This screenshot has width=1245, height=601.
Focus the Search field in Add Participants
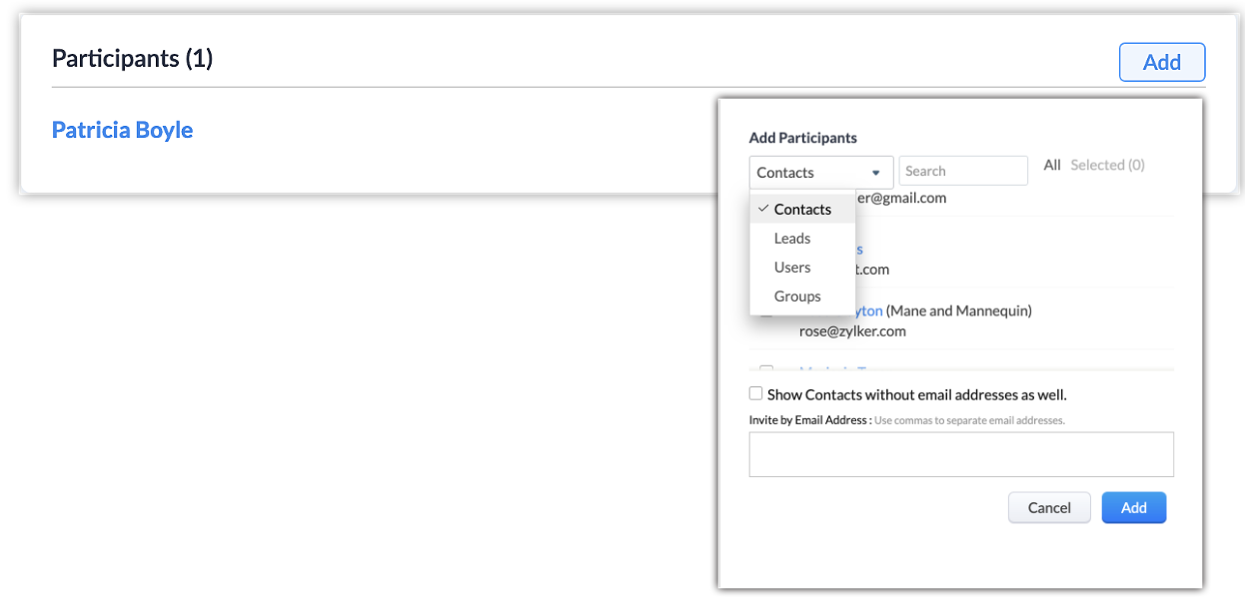963,172
